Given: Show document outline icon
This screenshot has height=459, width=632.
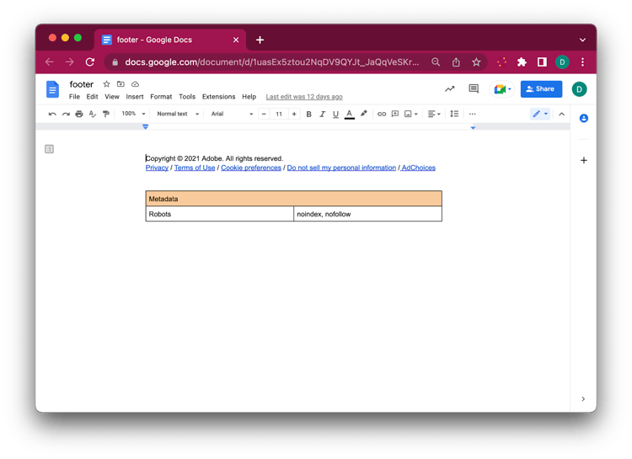Looking at the screenshot, I should (x=50, y=149).
